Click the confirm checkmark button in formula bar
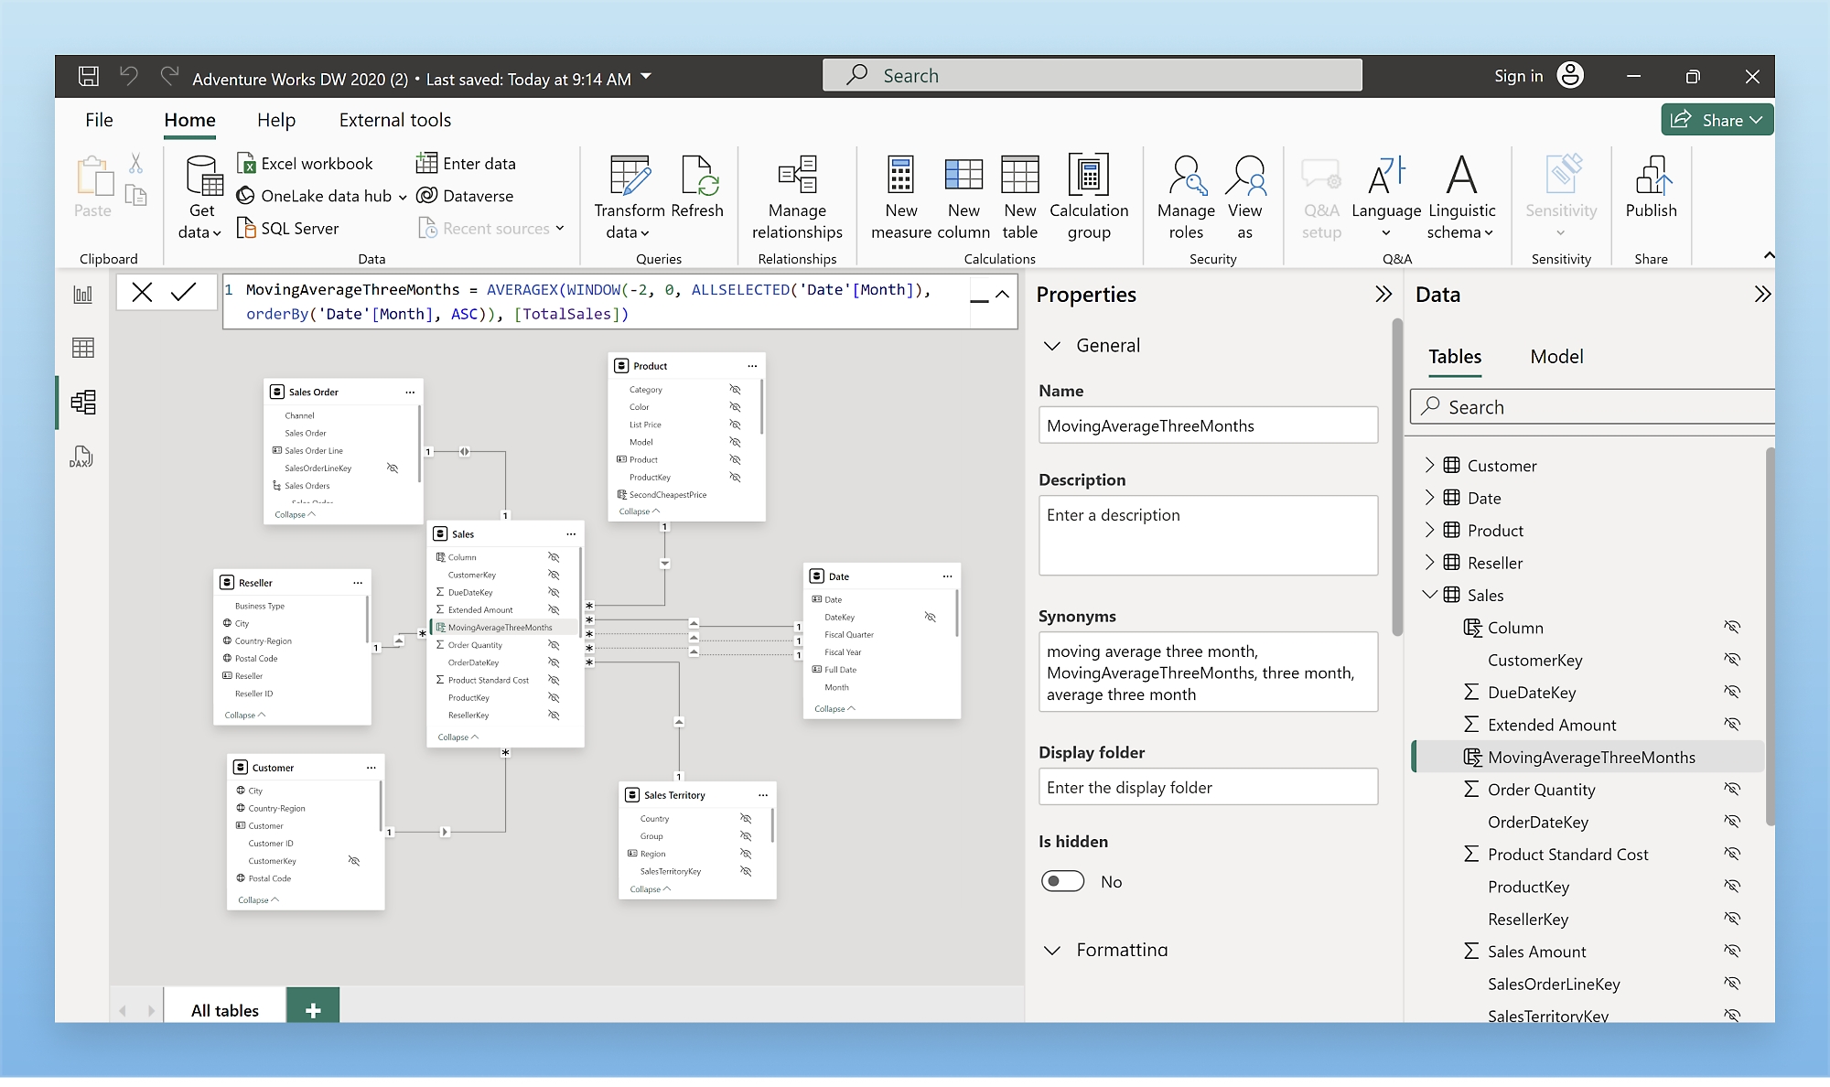Viewport: 1830px width, 1087px height. click(187, 290)
